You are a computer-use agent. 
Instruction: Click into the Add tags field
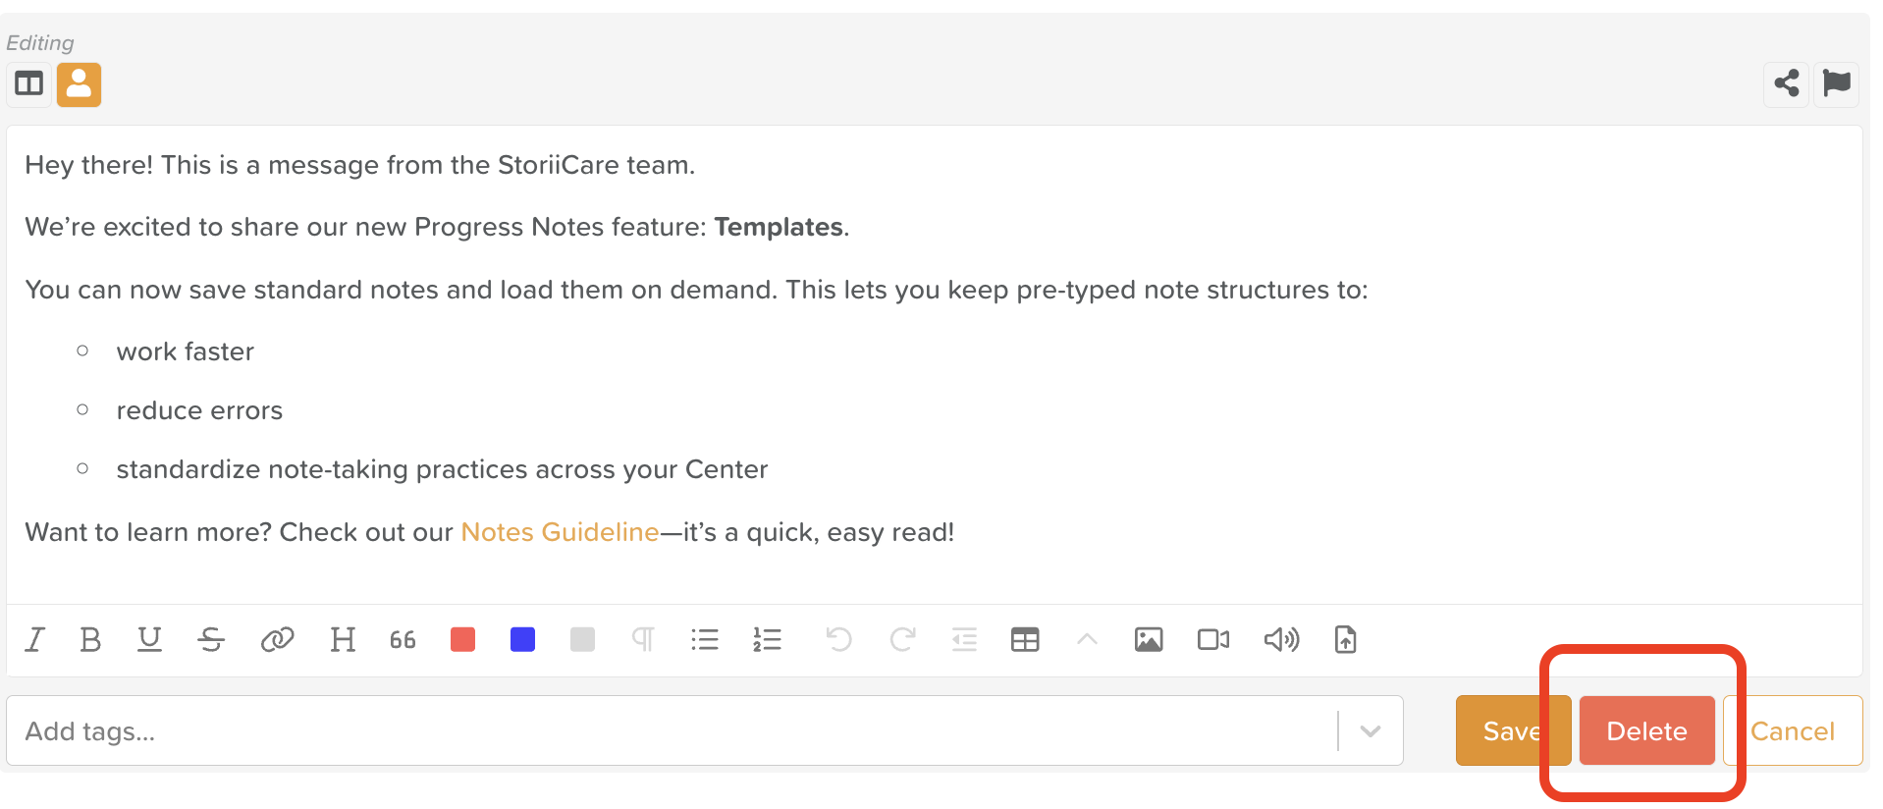point(668,730)
